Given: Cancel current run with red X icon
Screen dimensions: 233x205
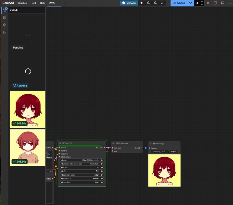Looking at the screenshot, I should (x=208, y=3).
